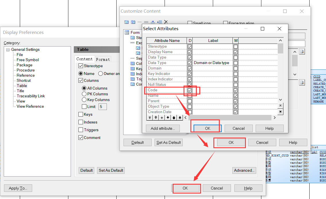Click the horizontal spacing icon in Customize Content toolbar

[153, 22]
